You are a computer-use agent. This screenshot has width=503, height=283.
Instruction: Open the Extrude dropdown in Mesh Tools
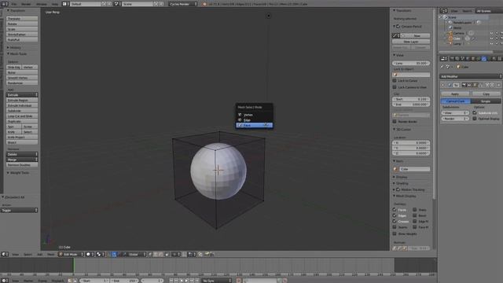[22, 94]
